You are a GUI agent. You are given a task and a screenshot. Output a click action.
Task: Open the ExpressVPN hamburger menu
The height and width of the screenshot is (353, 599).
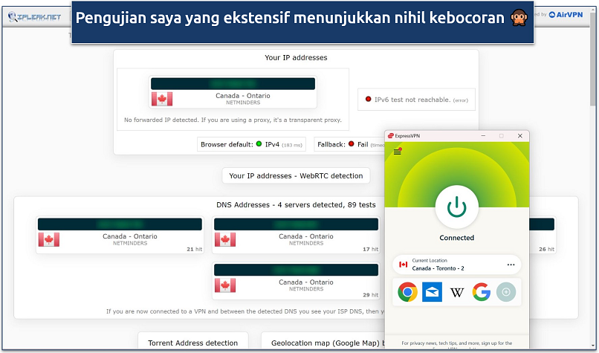coord(397,152)
